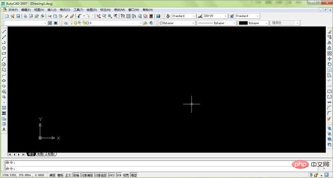Viewport: 333px width, 178px height.
Task: Select the Arc drawing tool
Action: coord(4,59)
